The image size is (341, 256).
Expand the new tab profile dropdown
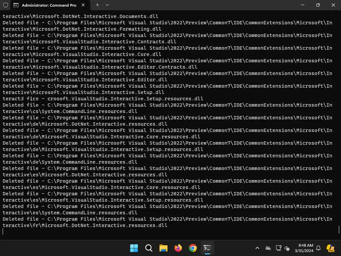(x=107, y=5)
